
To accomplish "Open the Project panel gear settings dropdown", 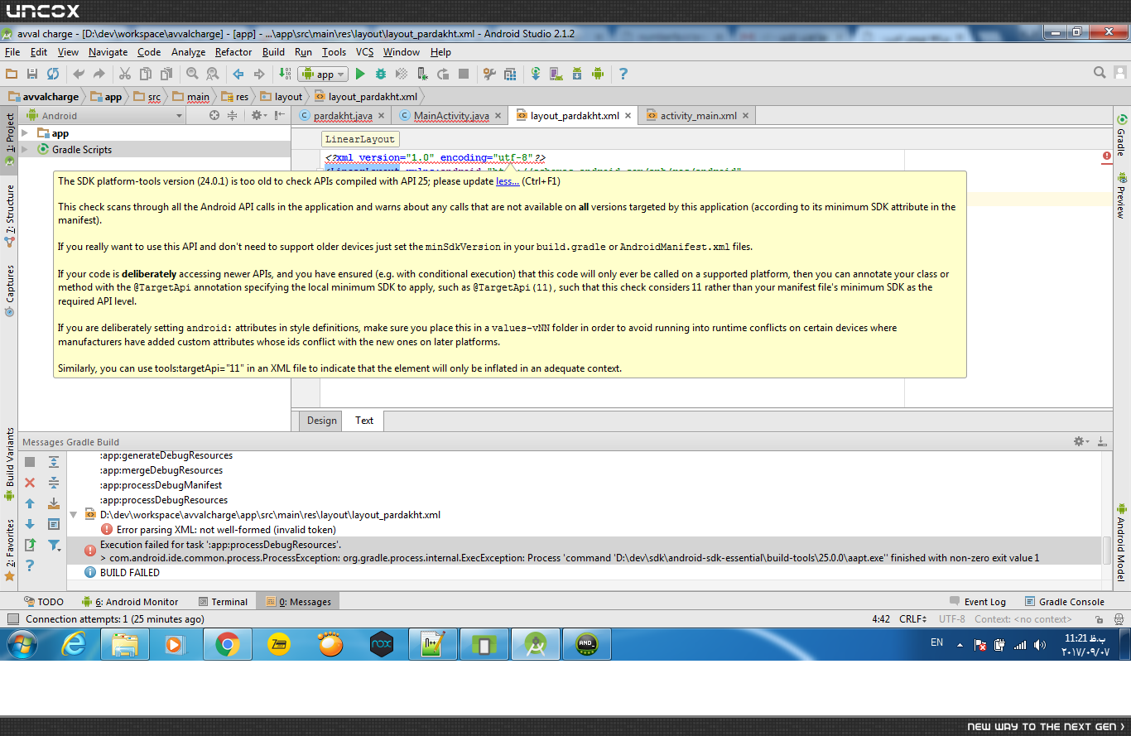I will click(259, 116).
